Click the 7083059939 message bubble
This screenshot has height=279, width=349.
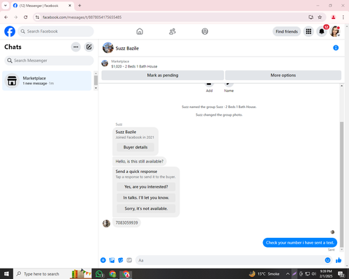point(127,223)
